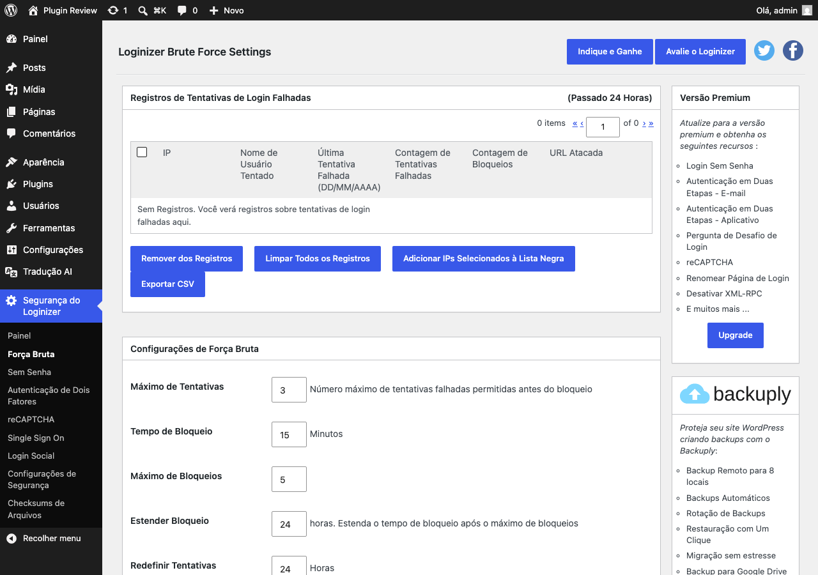Open the search magnifier icon

[x=143, y=10]
